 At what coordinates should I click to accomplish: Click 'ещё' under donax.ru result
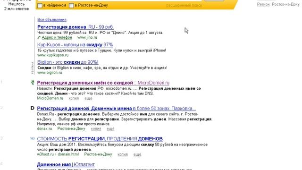pos(110,128)
